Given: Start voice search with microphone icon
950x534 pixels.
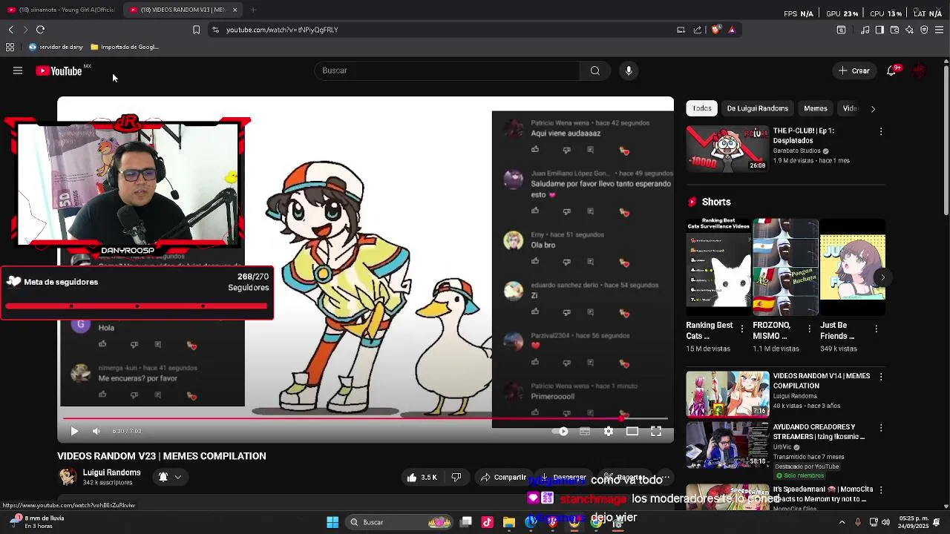Looking at the screenshot, I should (x=629, y=70).
